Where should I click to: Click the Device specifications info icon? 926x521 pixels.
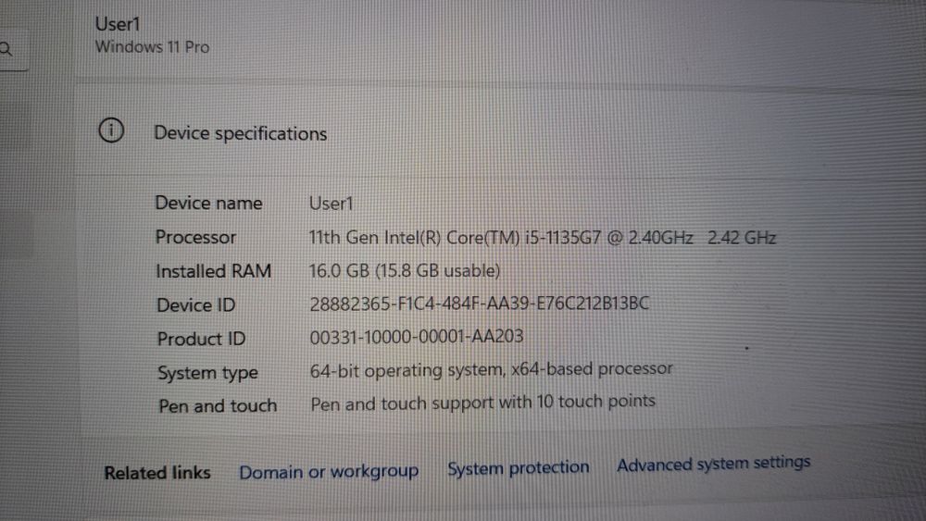pos(111,130)
